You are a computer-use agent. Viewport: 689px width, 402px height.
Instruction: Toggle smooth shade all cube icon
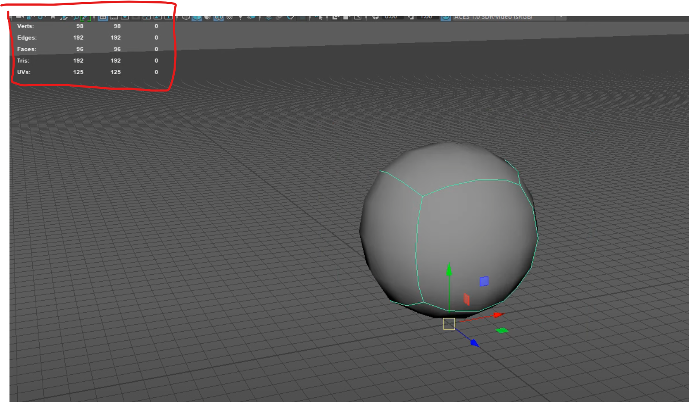(x=197, y=18)
